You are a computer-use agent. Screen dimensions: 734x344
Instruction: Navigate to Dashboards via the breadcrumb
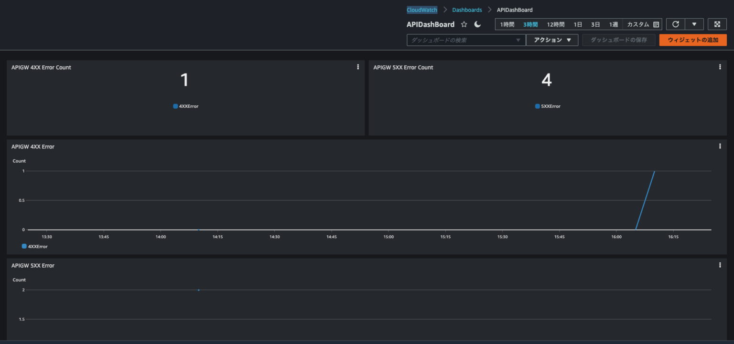[467, 10]
